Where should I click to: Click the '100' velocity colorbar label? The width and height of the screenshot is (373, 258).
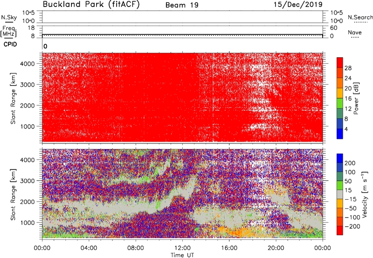tap(350, 172)
